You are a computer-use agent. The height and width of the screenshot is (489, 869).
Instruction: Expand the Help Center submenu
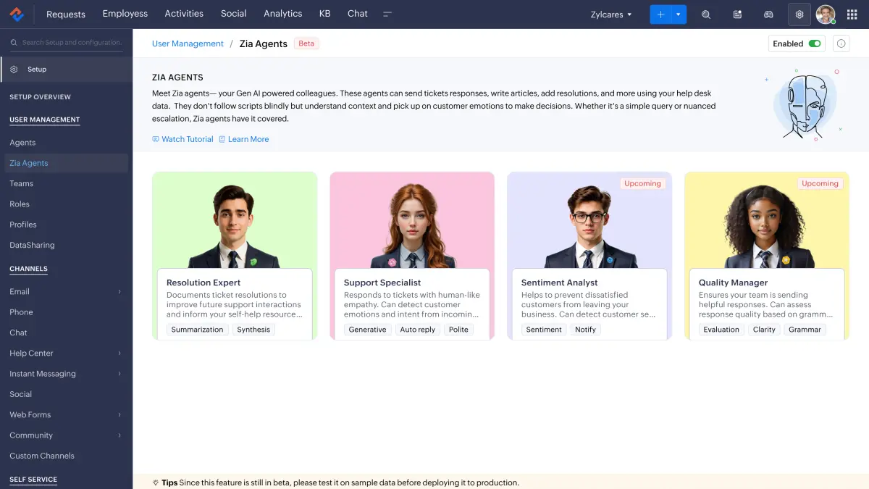coord(119,354)
